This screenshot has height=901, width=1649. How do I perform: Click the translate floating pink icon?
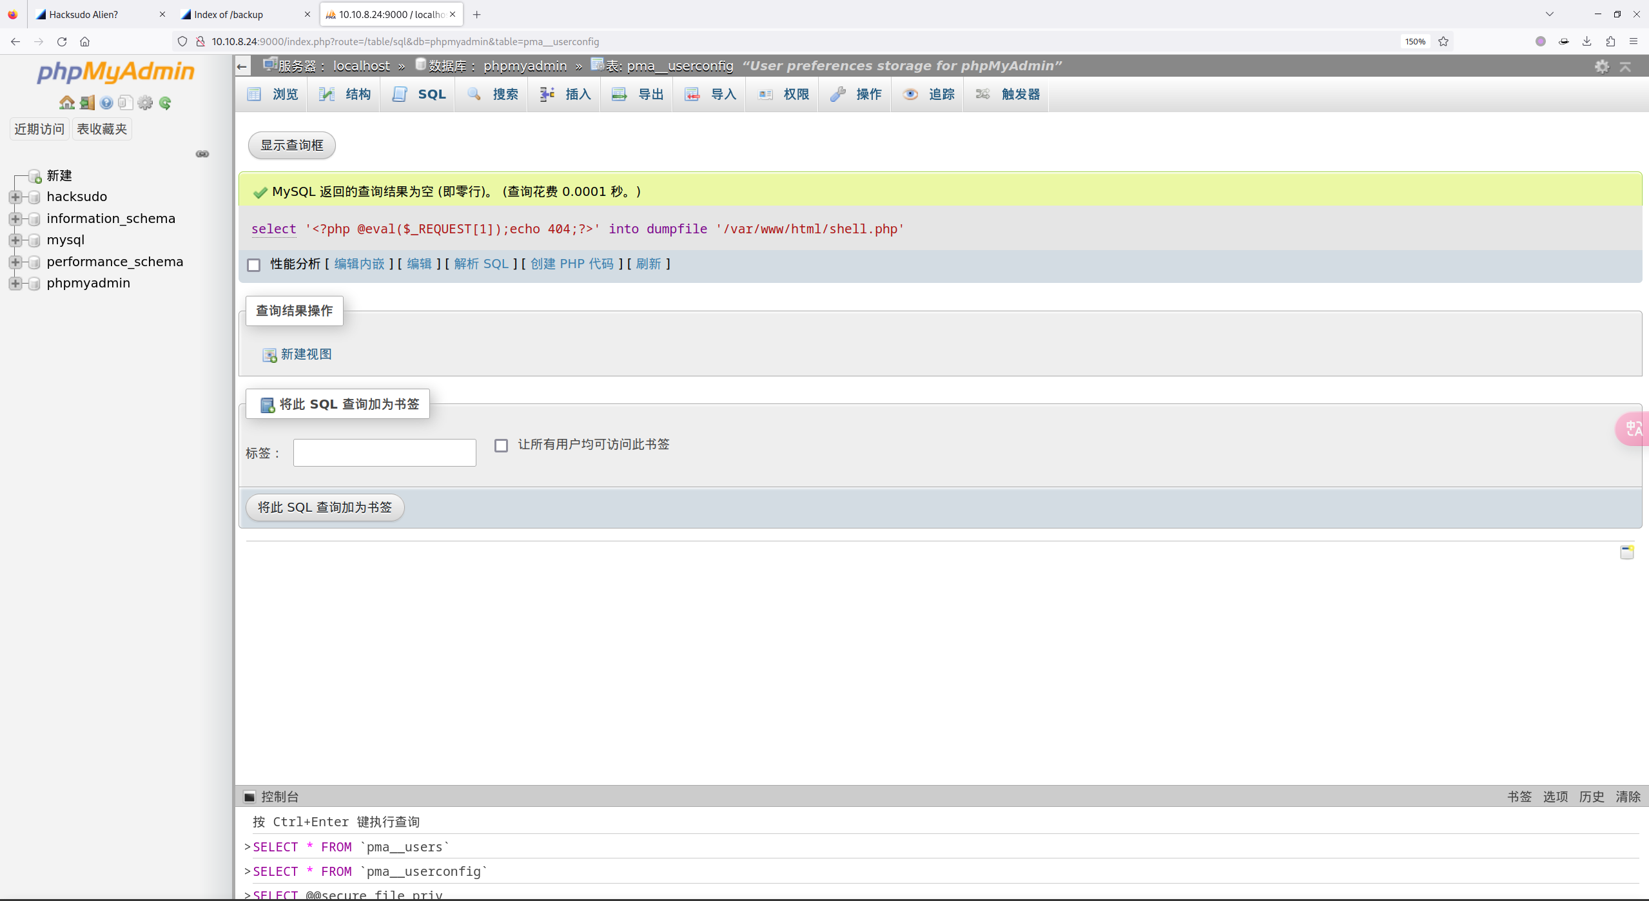point(1633,429)
